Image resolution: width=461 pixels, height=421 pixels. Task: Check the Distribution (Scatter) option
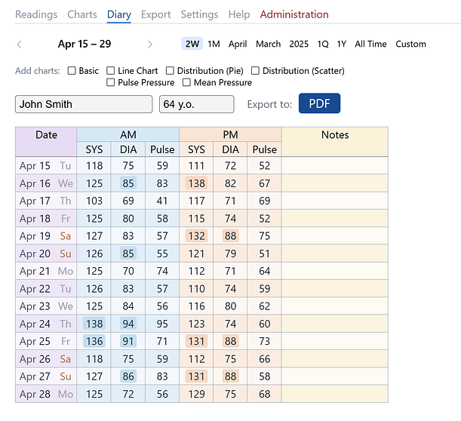[x=256, y=71]
